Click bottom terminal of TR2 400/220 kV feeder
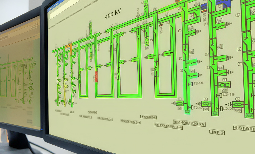The height and width of the screenshot is (154, 255). click(x=187, y=112)
